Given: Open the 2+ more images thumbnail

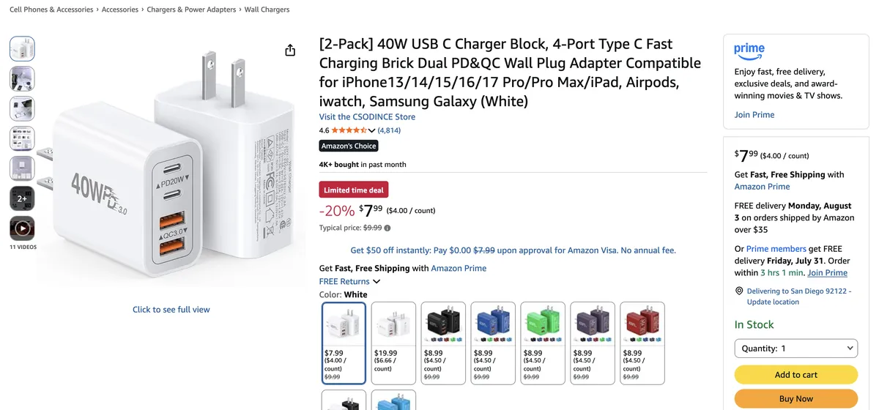Looking at the screenshot, I should coord(22,198).
